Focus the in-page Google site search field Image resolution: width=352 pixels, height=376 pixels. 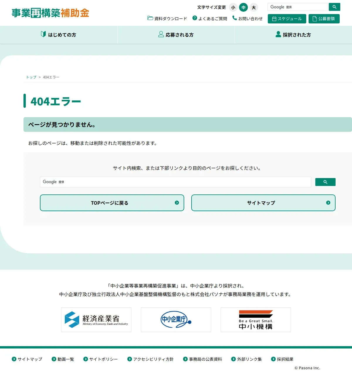(x=175, y=182)
